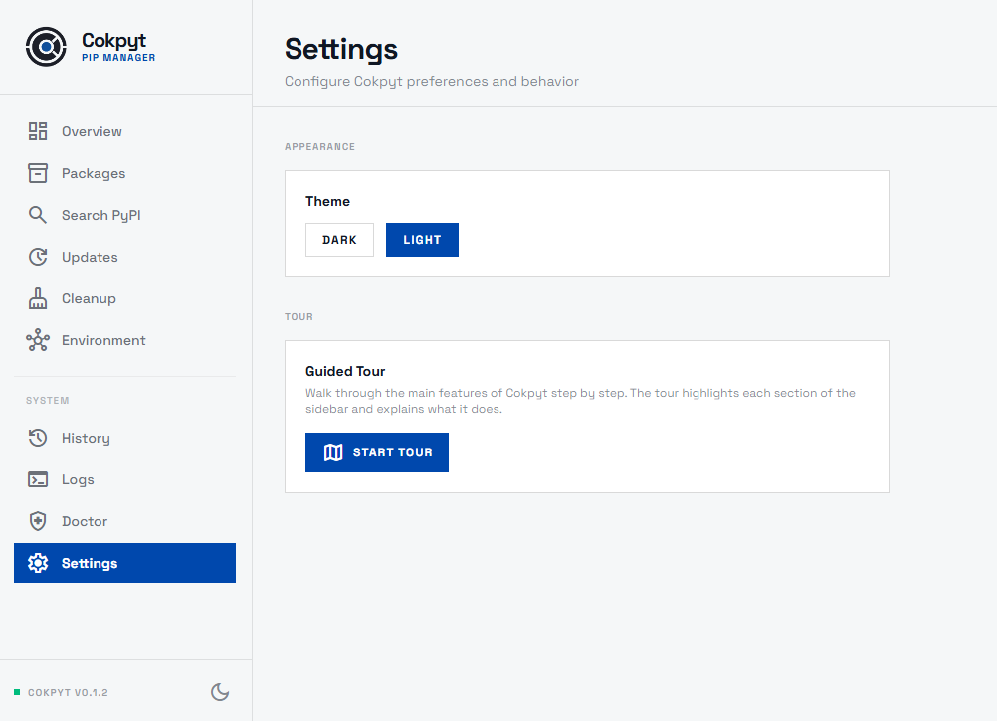Image resolution: width=997 pixels, height=721 pixels.
Task: Click the Settings gear icon
Action: coord(38,562)
